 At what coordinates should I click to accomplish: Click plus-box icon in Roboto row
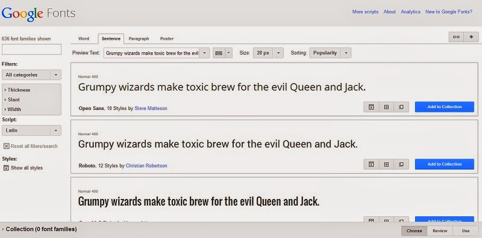(x=386, y=165)
